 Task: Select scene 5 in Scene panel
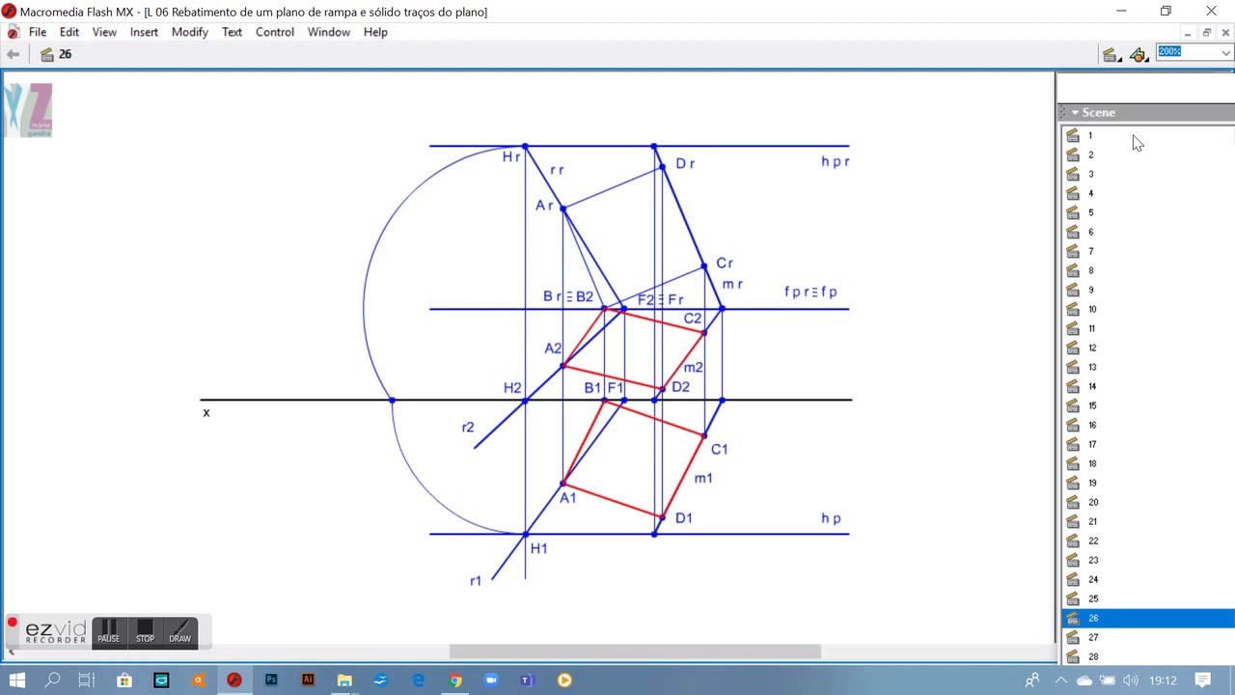1148,212
